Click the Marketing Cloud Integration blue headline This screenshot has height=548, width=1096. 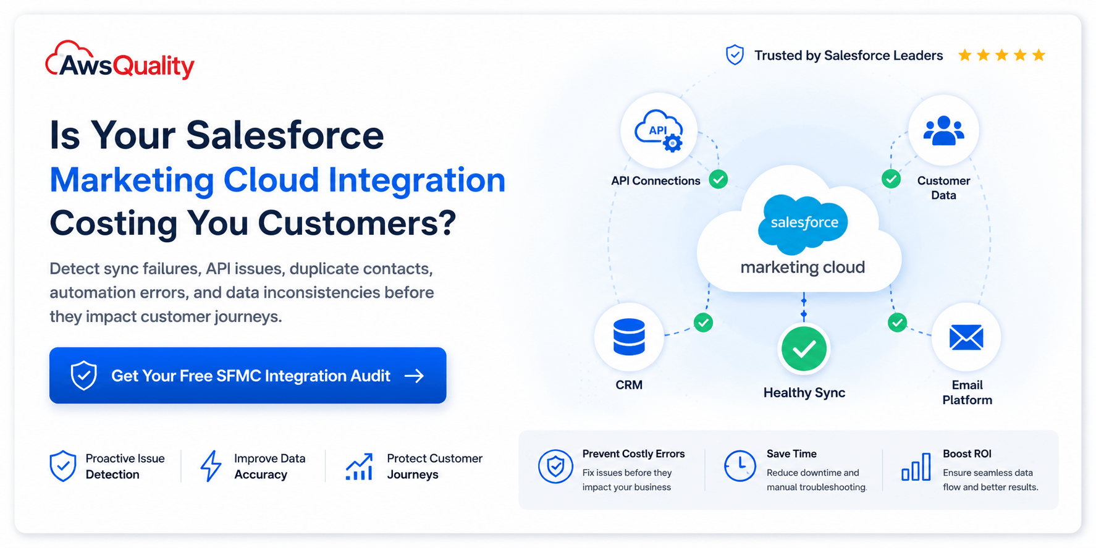(x=277, y=180)
